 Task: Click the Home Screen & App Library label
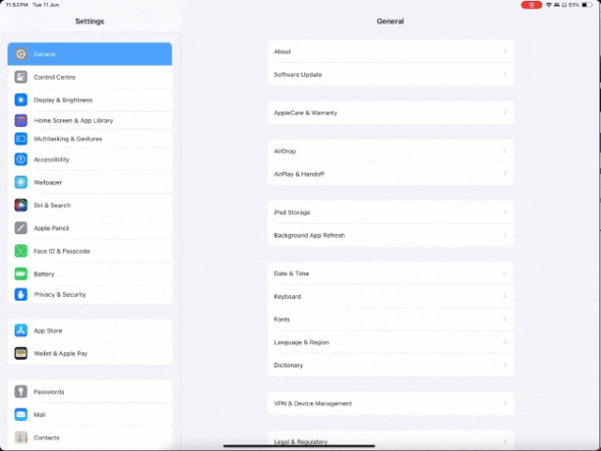(73, 120)
